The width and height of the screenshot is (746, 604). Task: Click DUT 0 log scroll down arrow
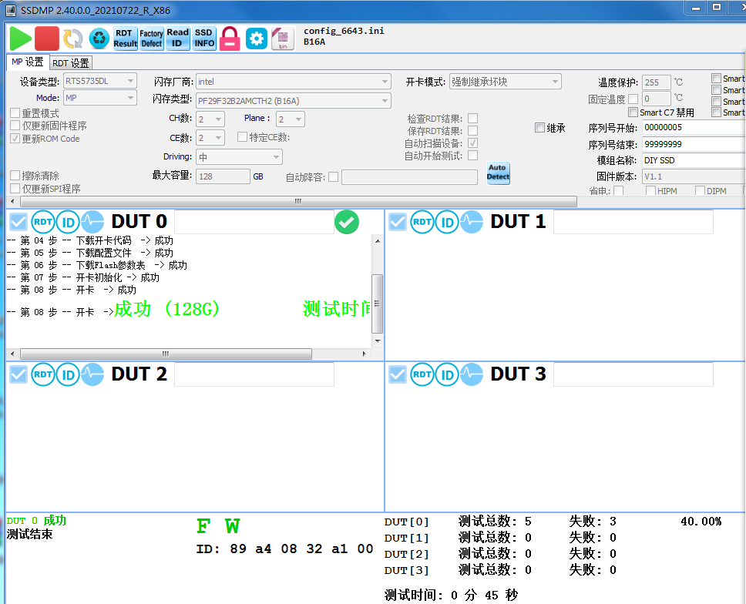coord(378,341)
